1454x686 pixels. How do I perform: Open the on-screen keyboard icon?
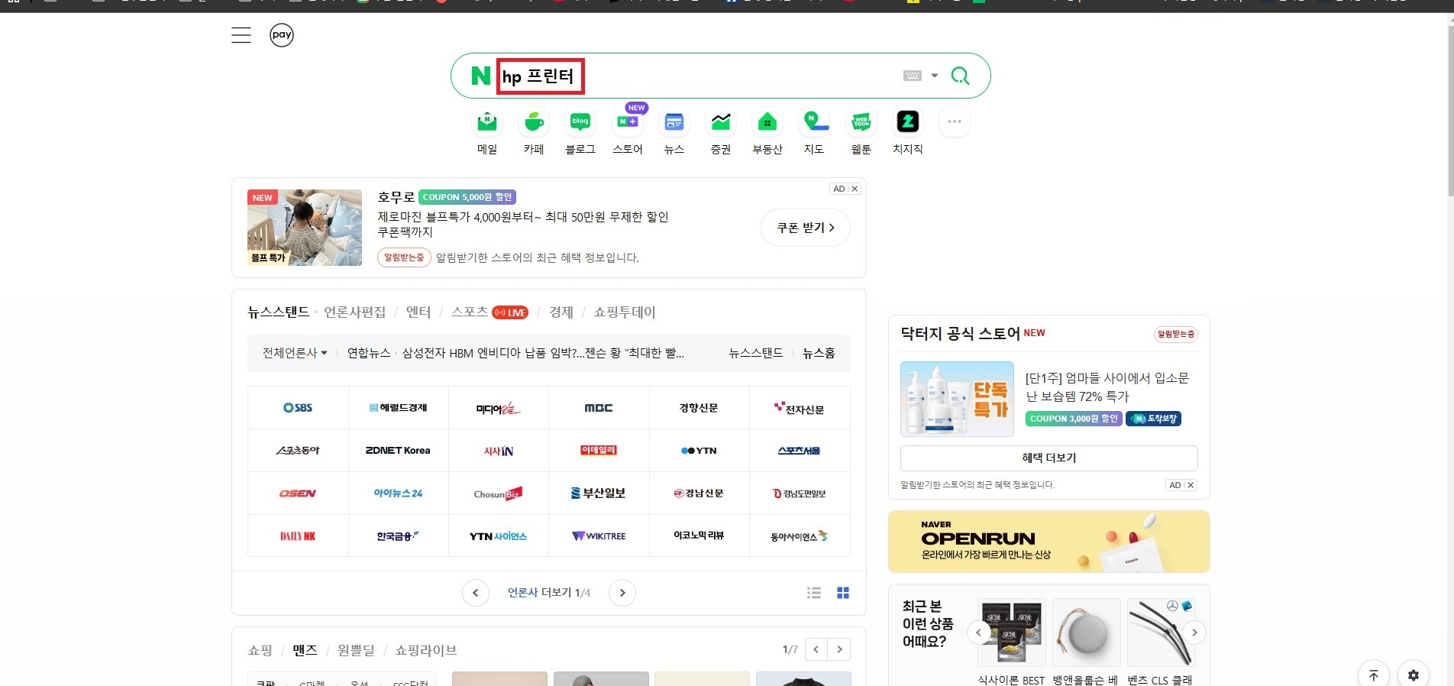pos(913,76)
